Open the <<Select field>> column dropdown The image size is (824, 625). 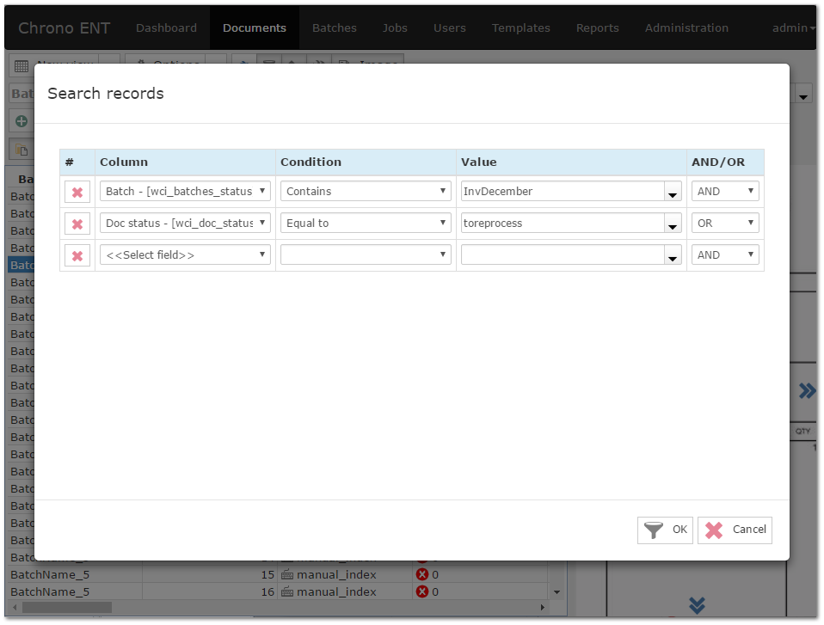(185, 254)
